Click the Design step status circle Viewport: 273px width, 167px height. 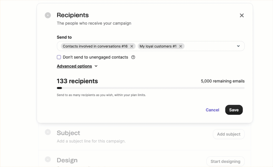click(x=48, y=159)
